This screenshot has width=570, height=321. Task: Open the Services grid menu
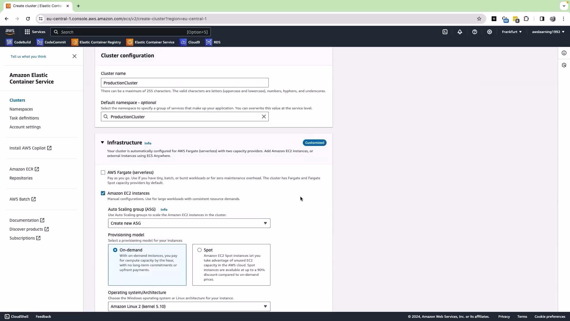point(35,32)
